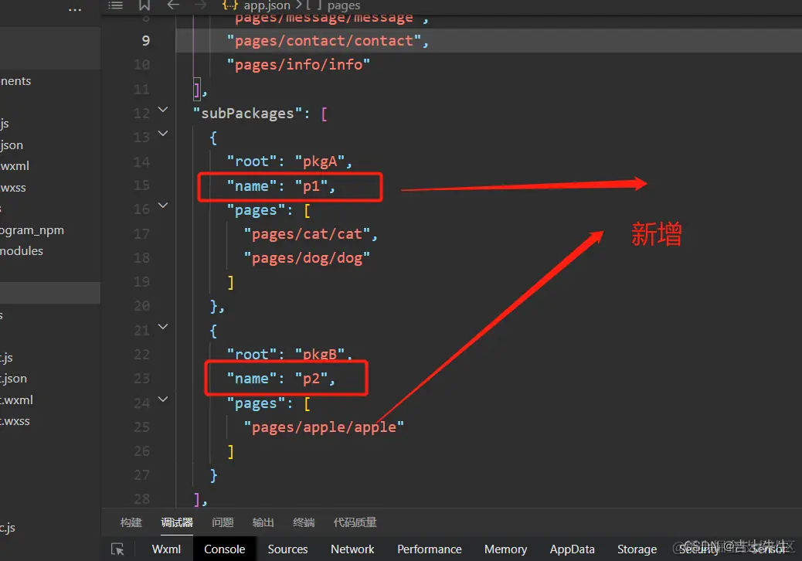The height and width of the screenshot is (561, 802).
Task: Click the "pages/cat/cat" string
Action: [x=307, y=233]
